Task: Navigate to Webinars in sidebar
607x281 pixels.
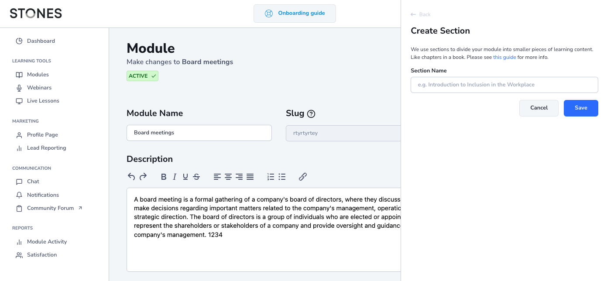Action: tap(39, 88)
